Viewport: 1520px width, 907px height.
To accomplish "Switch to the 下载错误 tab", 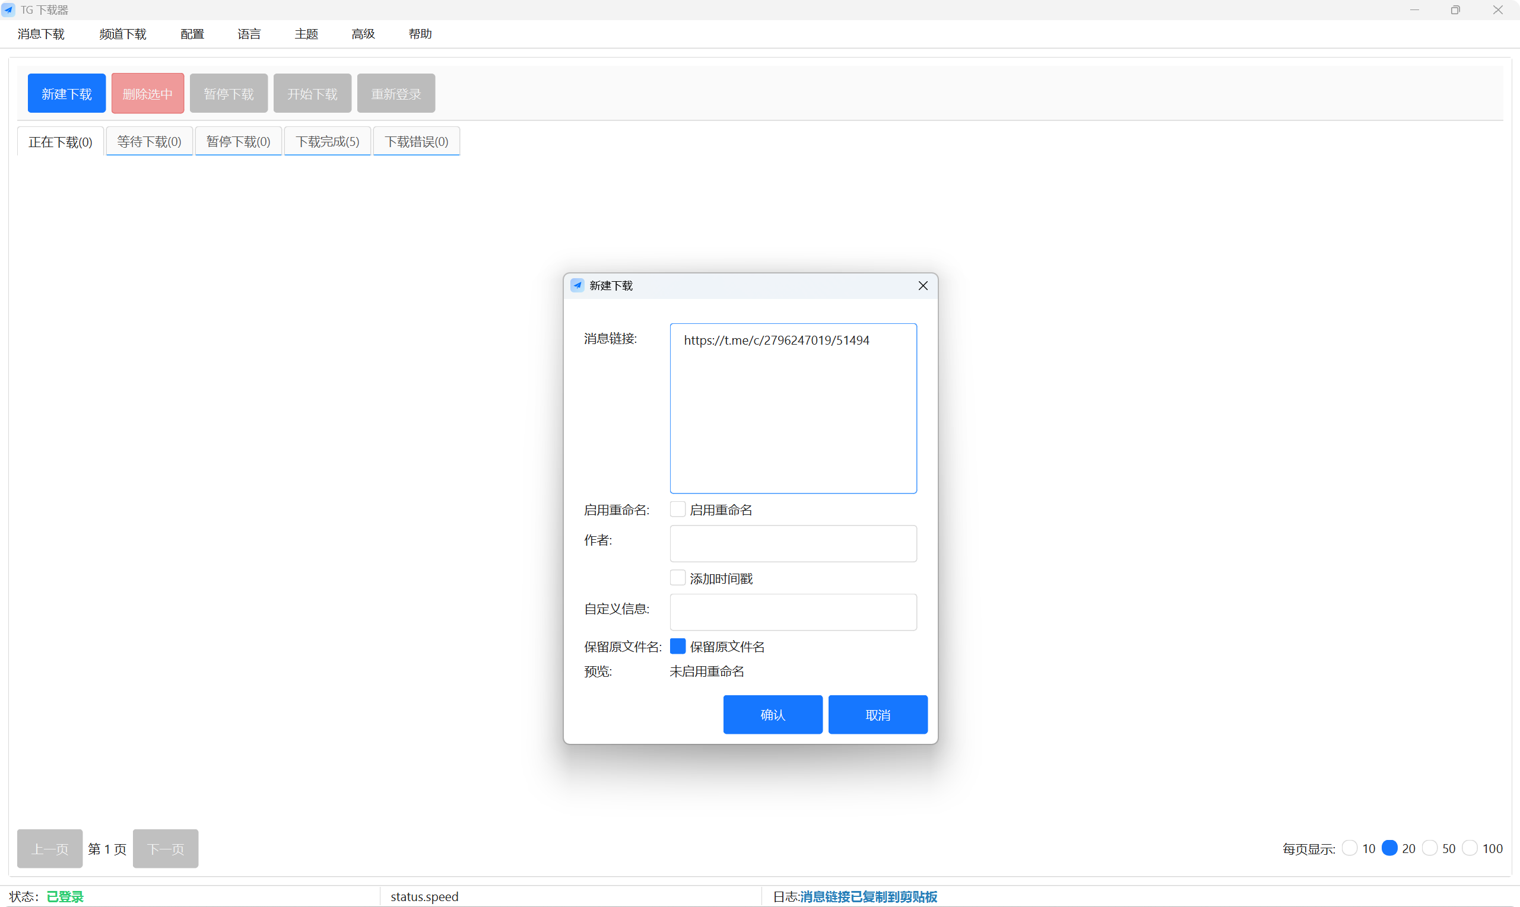I will [x=416, y=141].
